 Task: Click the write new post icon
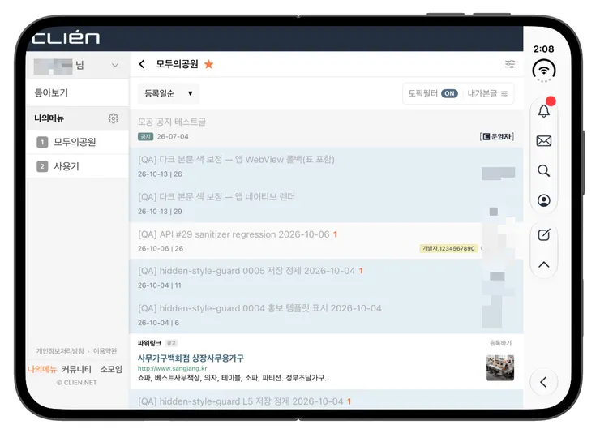point(544,234)
